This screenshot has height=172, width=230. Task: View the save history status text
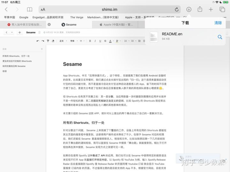[x=62, y=32]
